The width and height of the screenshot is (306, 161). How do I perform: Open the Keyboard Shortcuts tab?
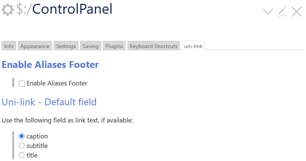click(154, 46)
